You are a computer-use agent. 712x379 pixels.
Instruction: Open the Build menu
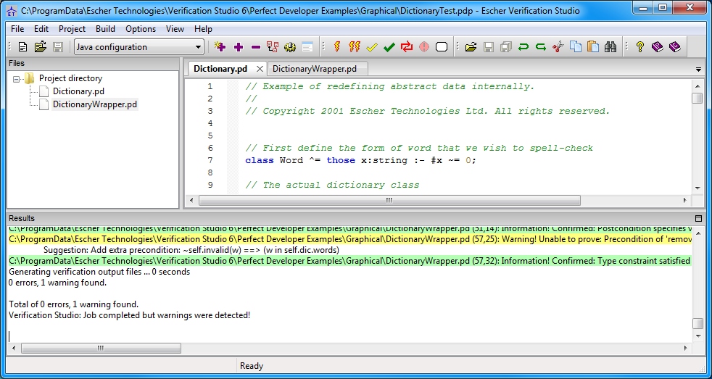[x=105, y=29]
